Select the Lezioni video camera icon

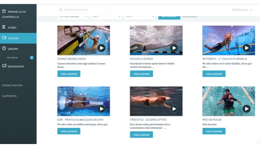point(4,38)
